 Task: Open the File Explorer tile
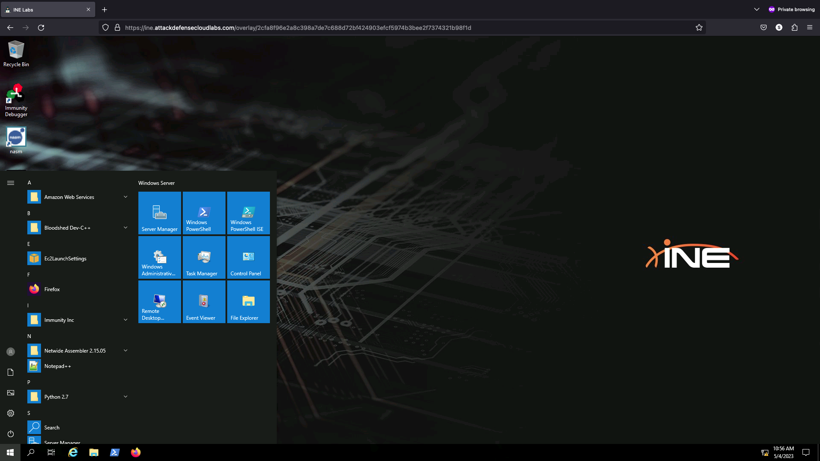(x=249, y=302)
